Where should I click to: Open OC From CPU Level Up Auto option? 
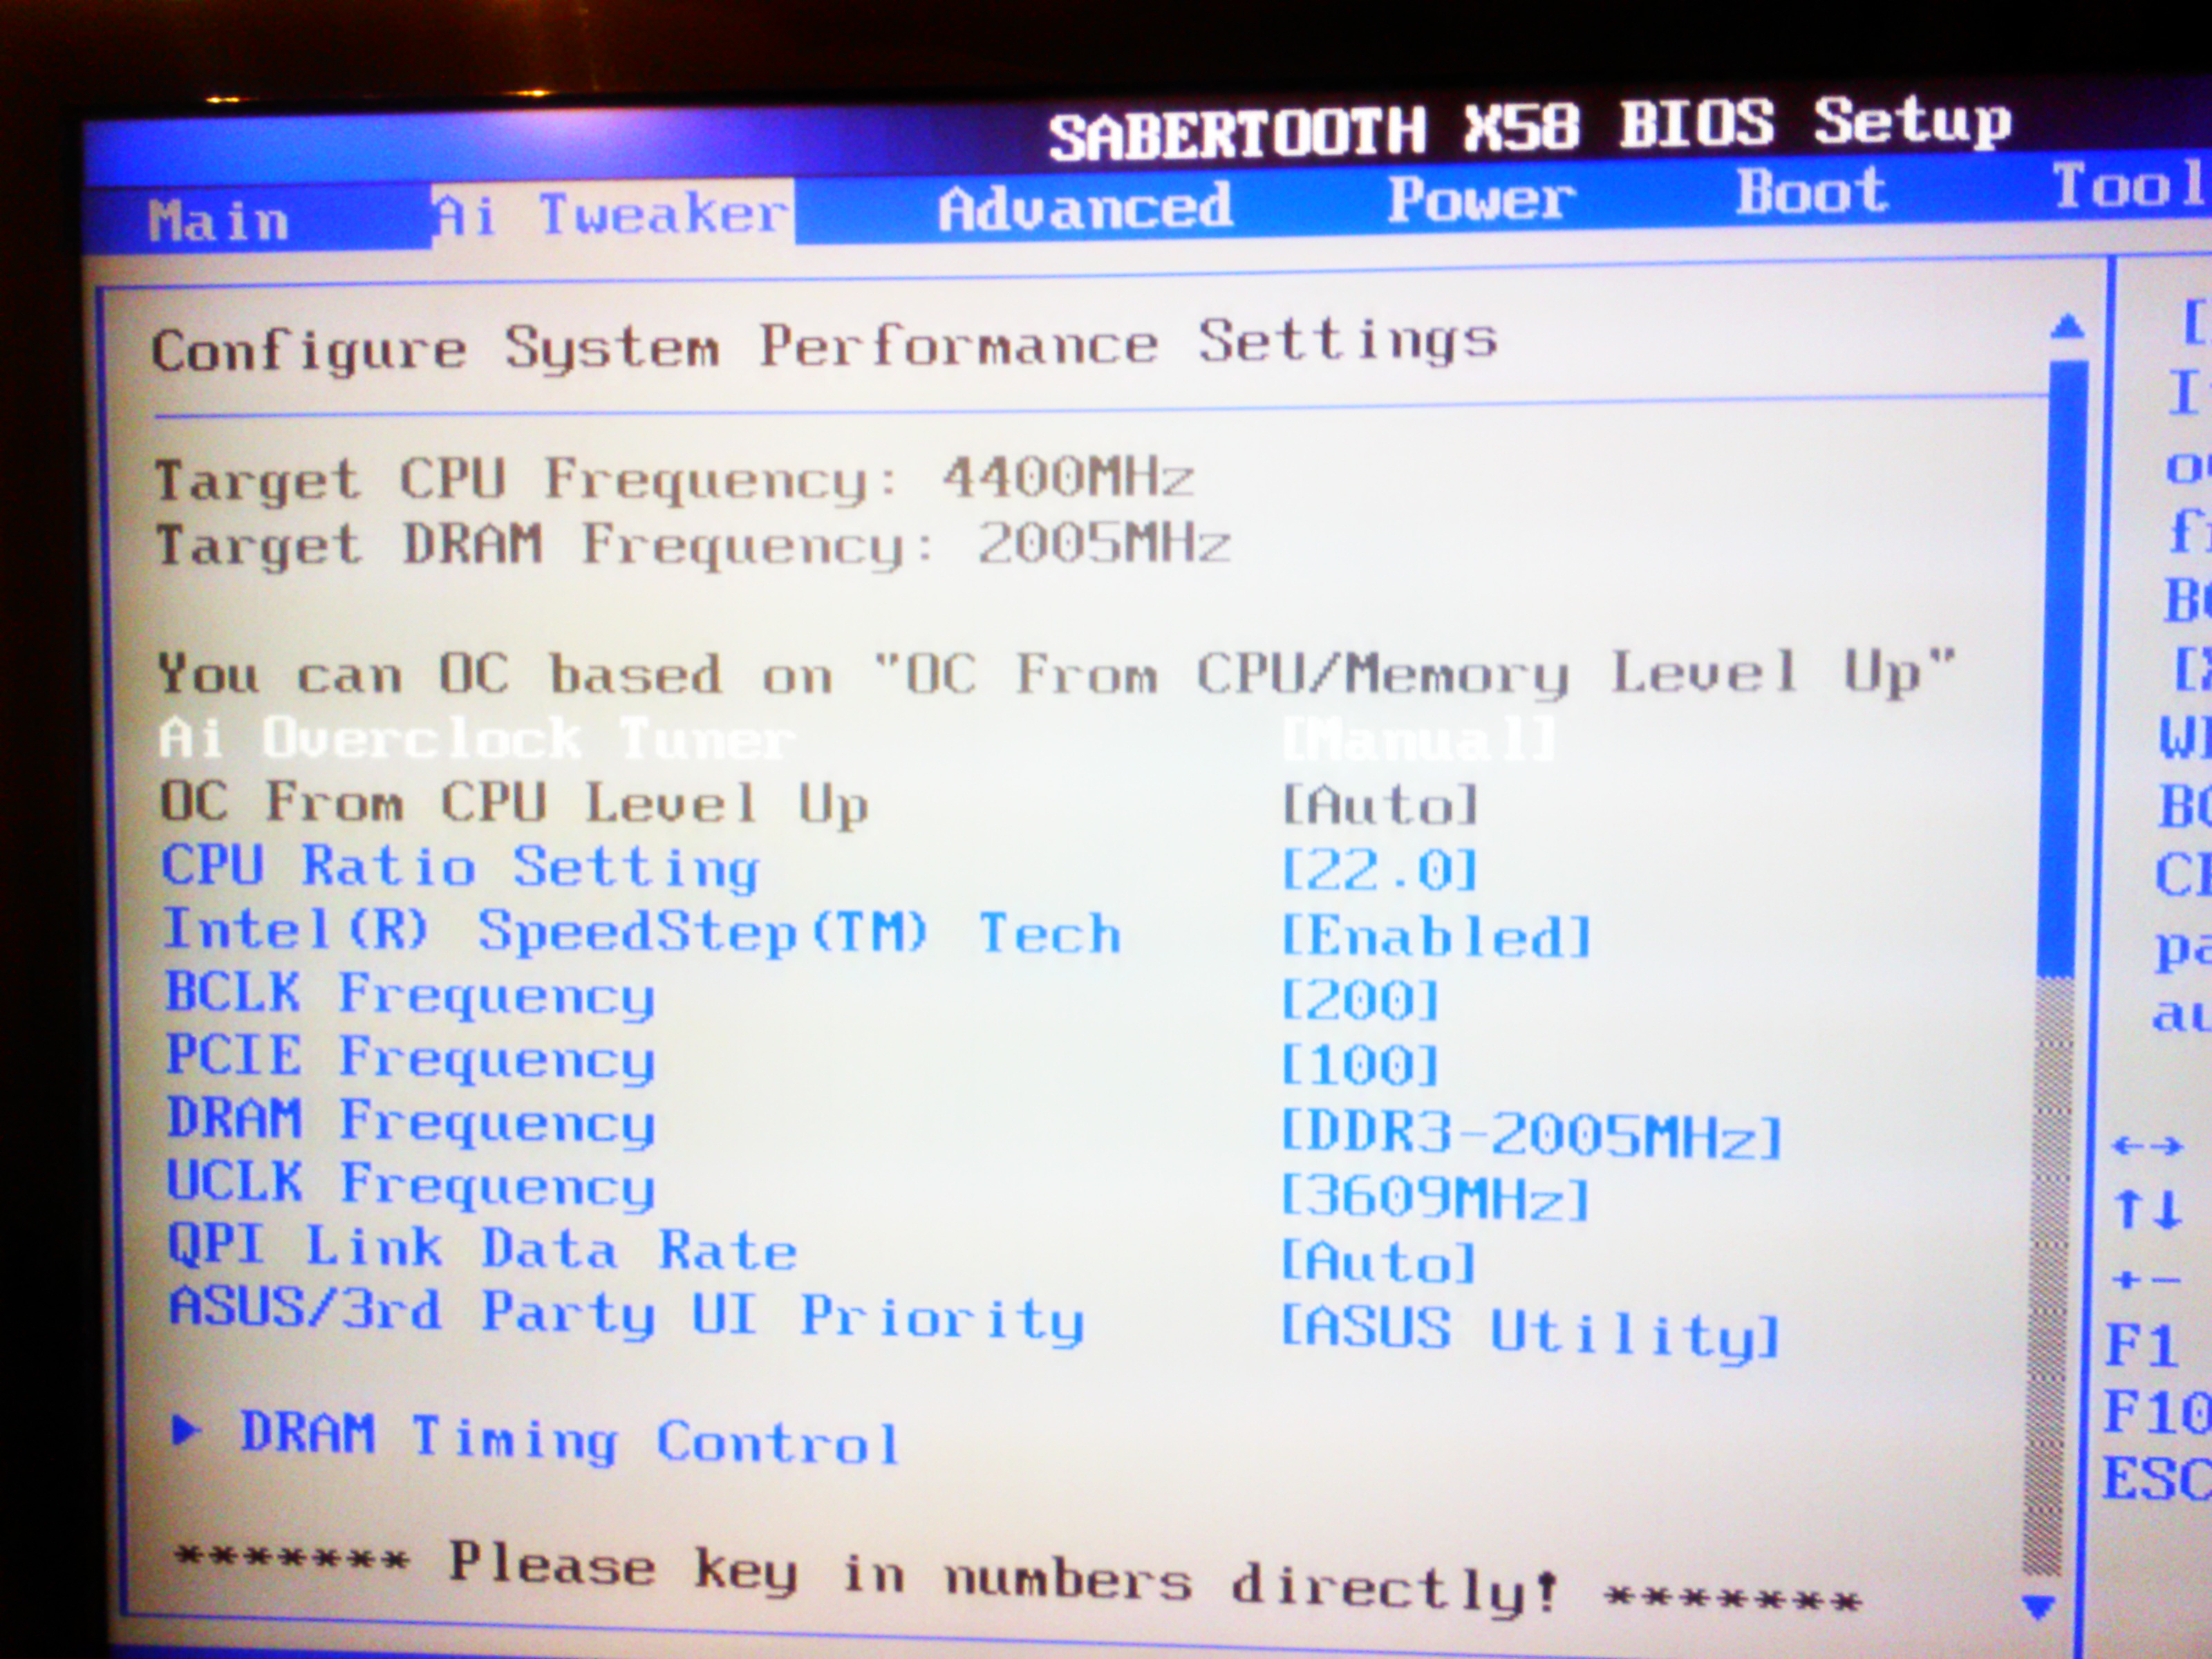click(x=1380, y=805)
